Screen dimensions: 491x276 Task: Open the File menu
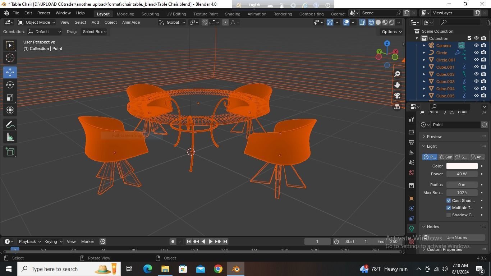coord(16,13)
